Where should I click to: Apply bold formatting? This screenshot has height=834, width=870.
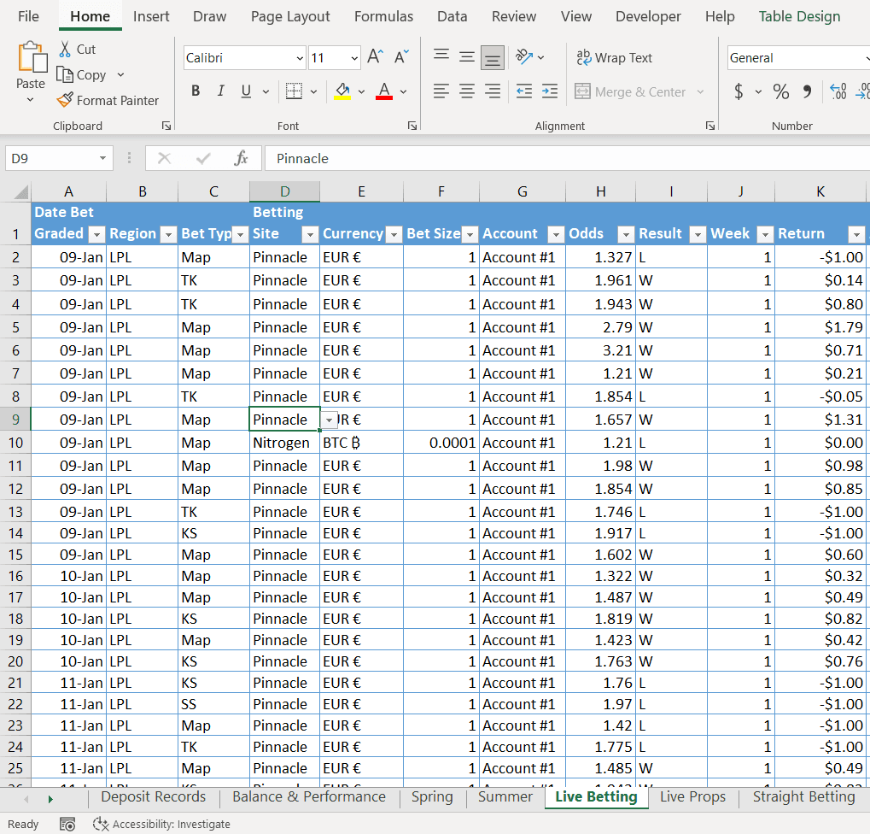(195, 91)
